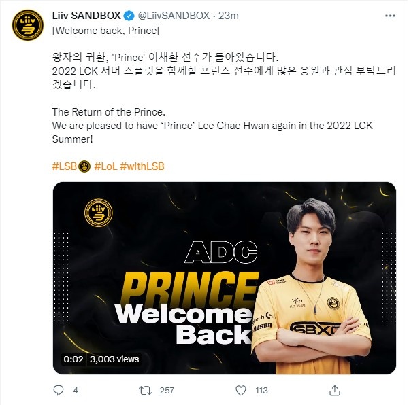Click the retweet arrows icon
This screenshot has width=409, height=405.
tap(145, 391)
